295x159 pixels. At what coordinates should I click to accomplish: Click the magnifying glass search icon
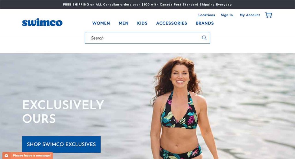(x=204, y=38)
